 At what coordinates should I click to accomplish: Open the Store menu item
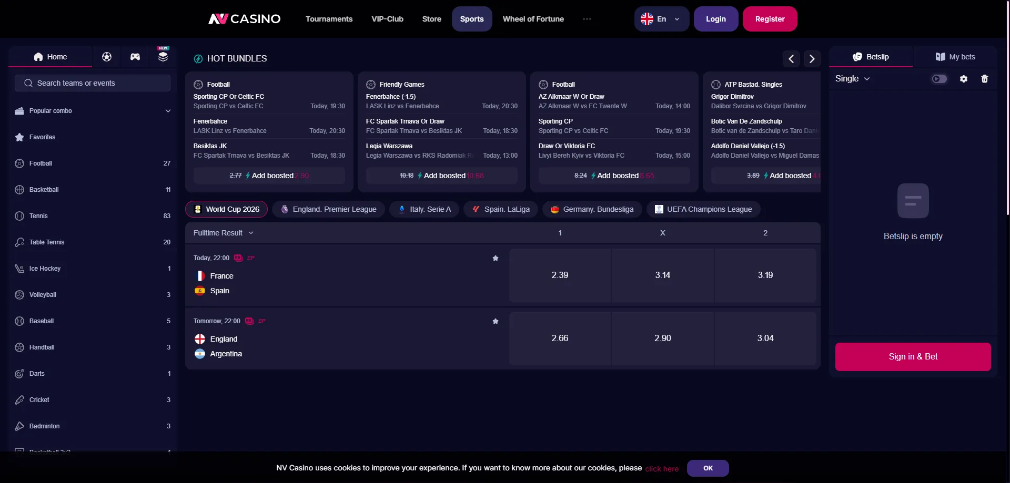(x=432, y=19)
